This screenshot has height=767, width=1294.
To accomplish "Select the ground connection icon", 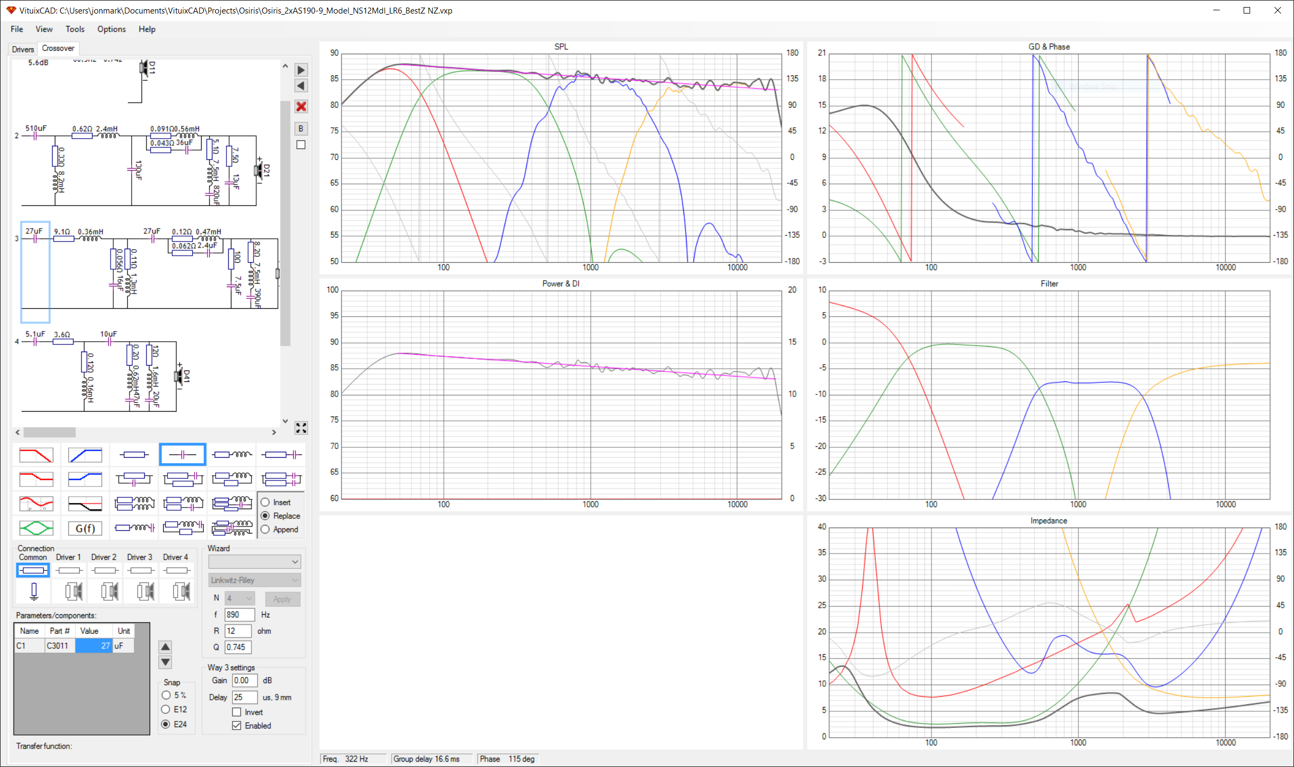I will pyautogui.click(x=34, y=591).
